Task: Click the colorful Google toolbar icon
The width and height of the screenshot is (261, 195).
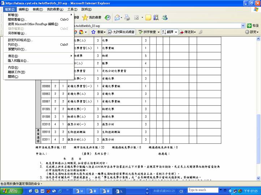Action: tap(81, 32)
